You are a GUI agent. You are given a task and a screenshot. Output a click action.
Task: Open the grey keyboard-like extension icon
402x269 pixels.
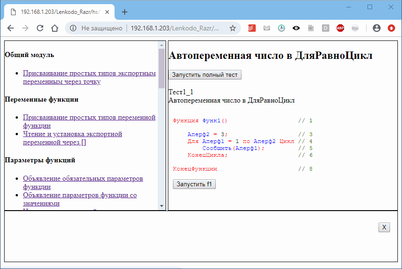(x=267, y=28)
